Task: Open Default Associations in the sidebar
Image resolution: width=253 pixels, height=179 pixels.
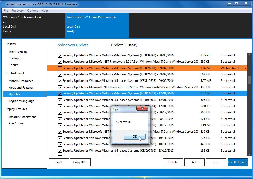Action: (x=22, y=117)
